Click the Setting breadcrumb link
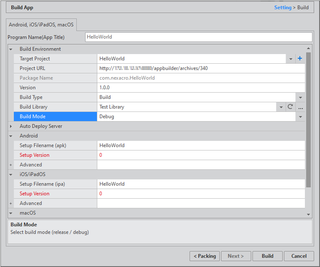 [283, 8]
